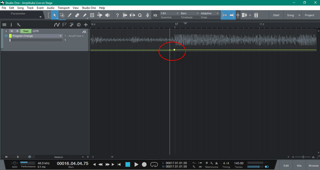This screenshot has width=320, height=170.
Task: Open the Adaptive Snap dropdown
Action: [209, 13]
